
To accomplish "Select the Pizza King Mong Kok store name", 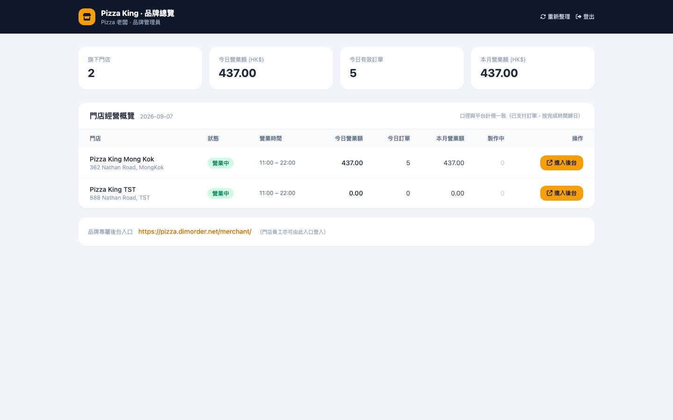I will (x=122, y=159).
